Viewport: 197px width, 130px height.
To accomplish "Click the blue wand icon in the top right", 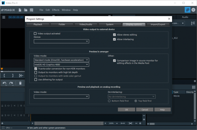I will (x=187, y=10).
